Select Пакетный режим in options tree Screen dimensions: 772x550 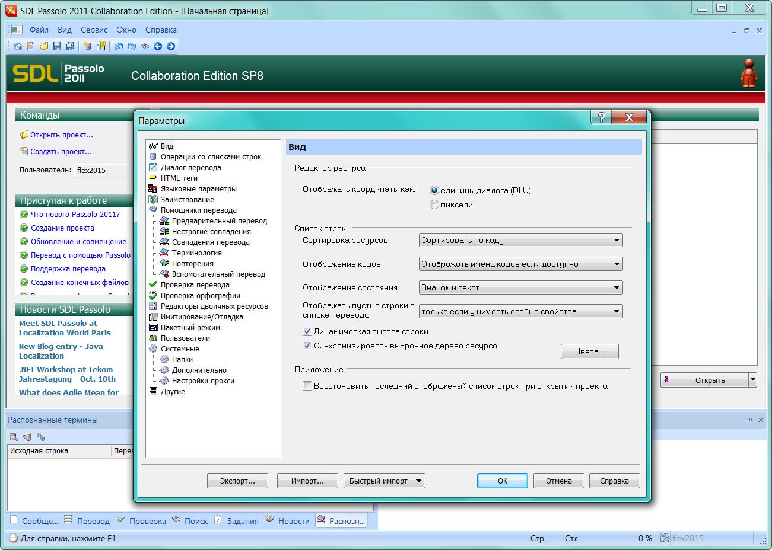click(x=190, y=327)
